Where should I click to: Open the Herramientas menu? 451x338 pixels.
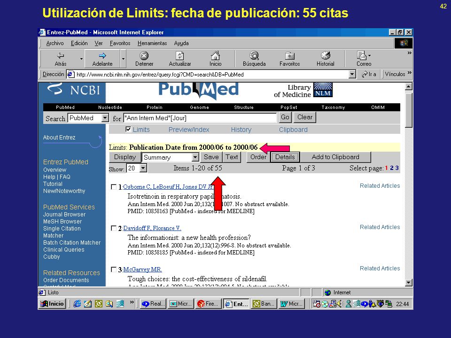click(x=152, y=43)
